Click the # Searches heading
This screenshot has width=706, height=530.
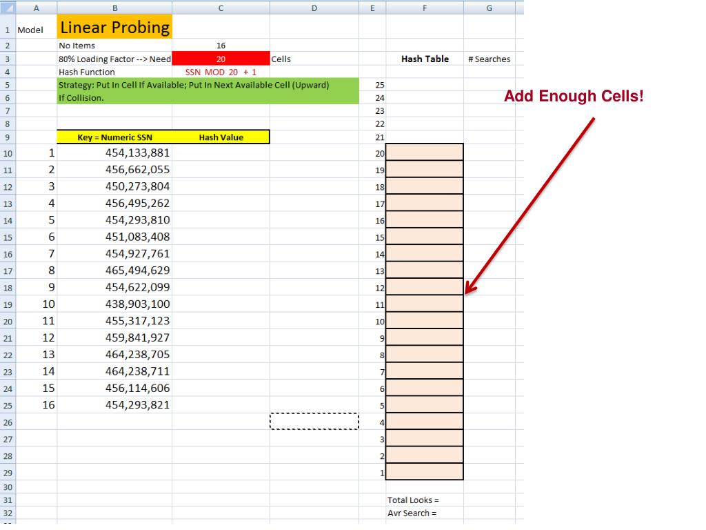pos(490,59)
